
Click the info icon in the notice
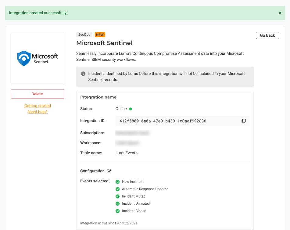coord(83,74)
